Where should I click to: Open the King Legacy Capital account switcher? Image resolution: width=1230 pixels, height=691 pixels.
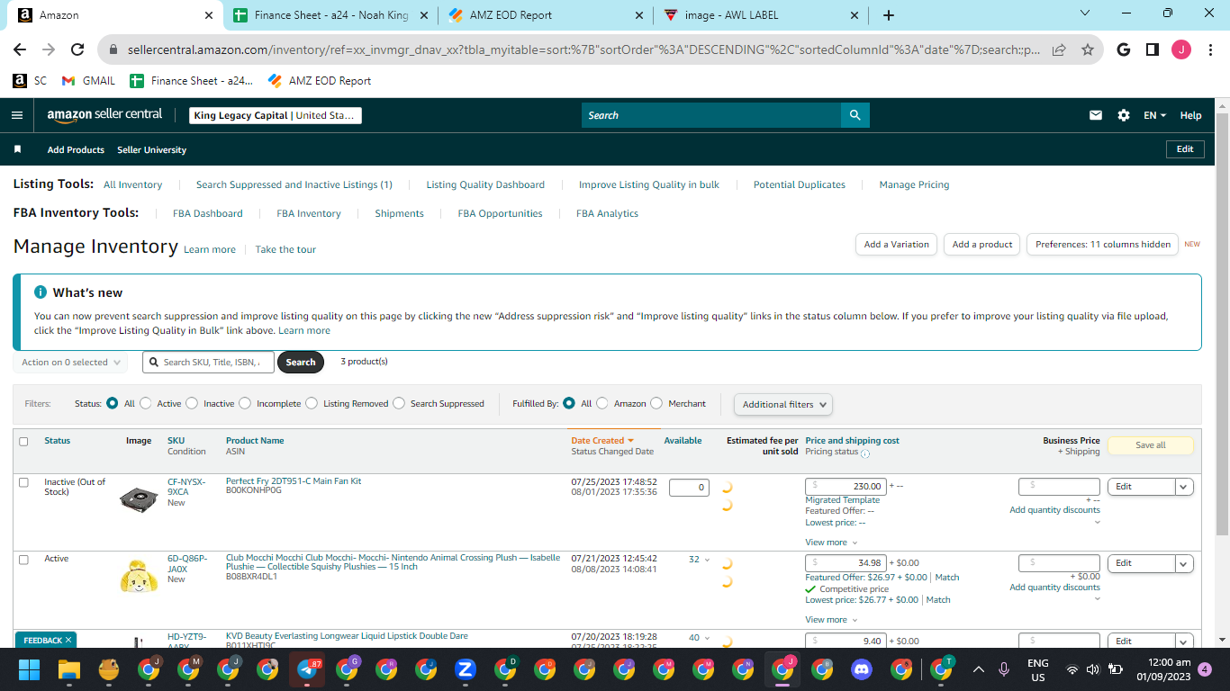coord(276,115)
